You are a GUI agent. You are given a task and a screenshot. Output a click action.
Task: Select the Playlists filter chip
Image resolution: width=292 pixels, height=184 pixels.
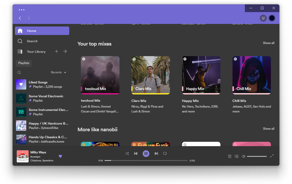tap(24, 63)
